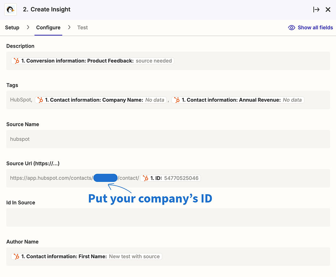Image resolution: width=336 pixels, height=277 pixels.
Task: Click the blue redacted company ID in URL
Action: [105, 178]
